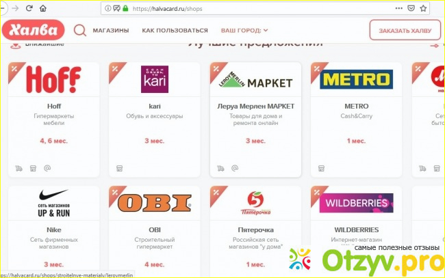The image size is (445, 278).
Task: Open the WILDBERRIES shop card
Action: [x=356, y=232]
